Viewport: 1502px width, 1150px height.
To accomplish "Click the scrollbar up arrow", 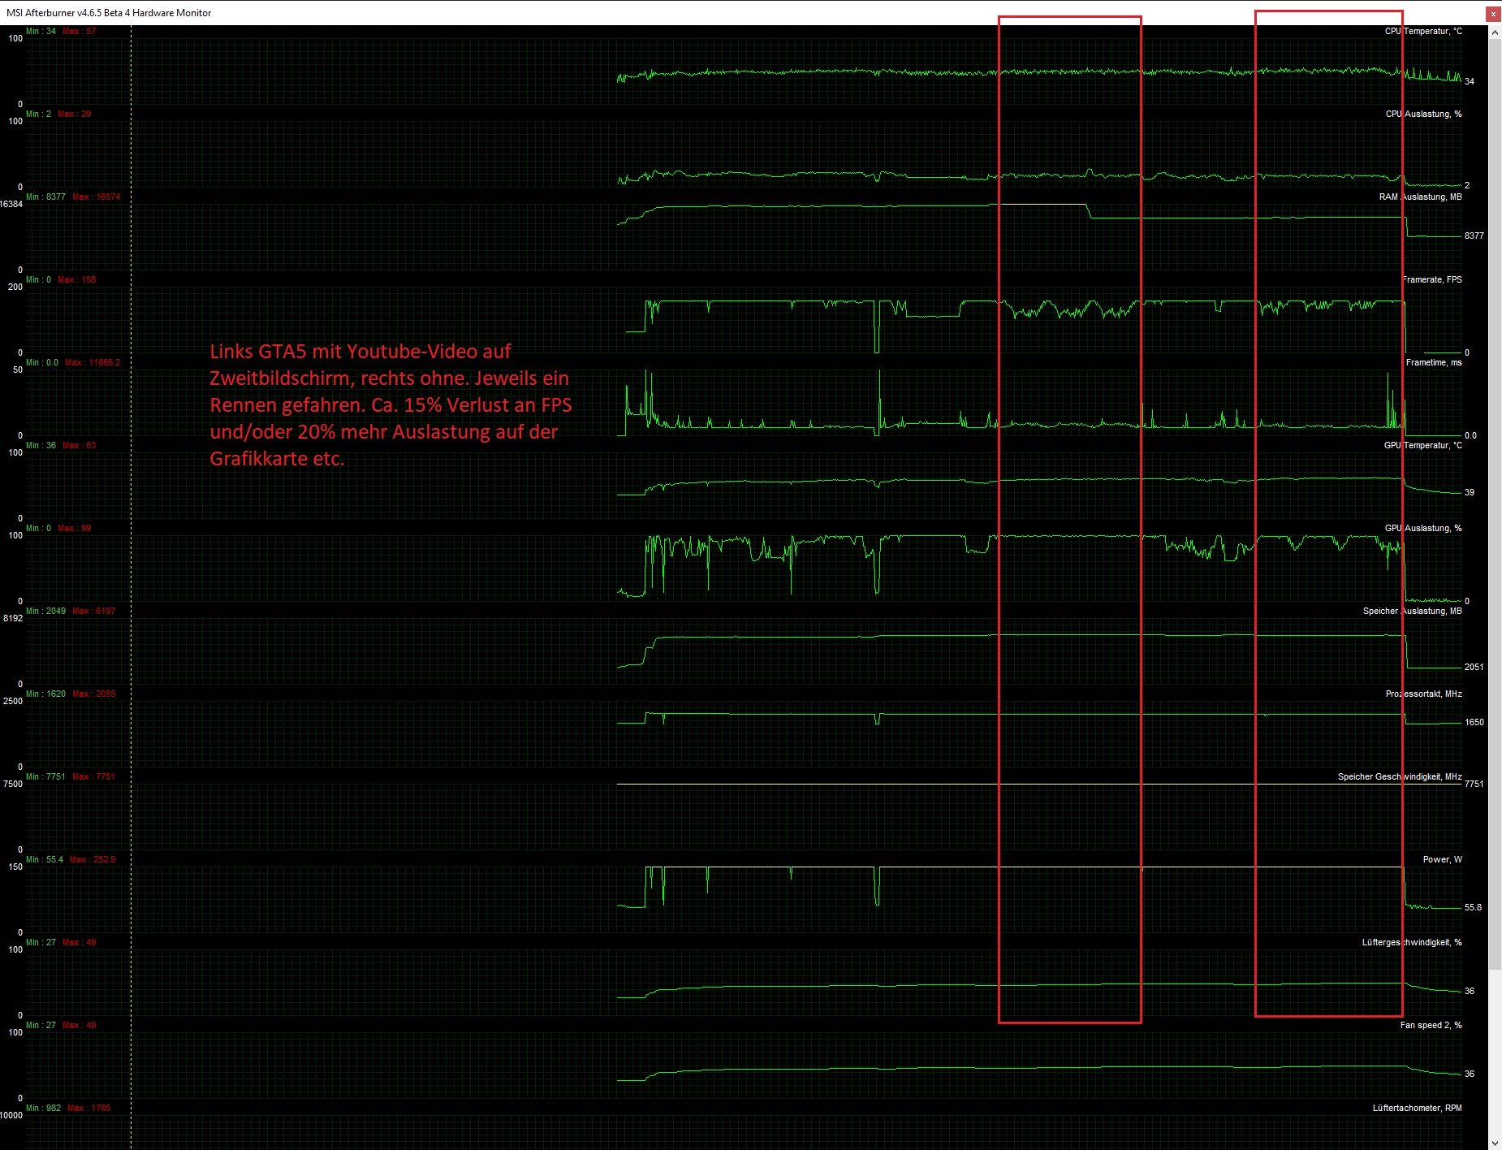I will click(1495, 32).
